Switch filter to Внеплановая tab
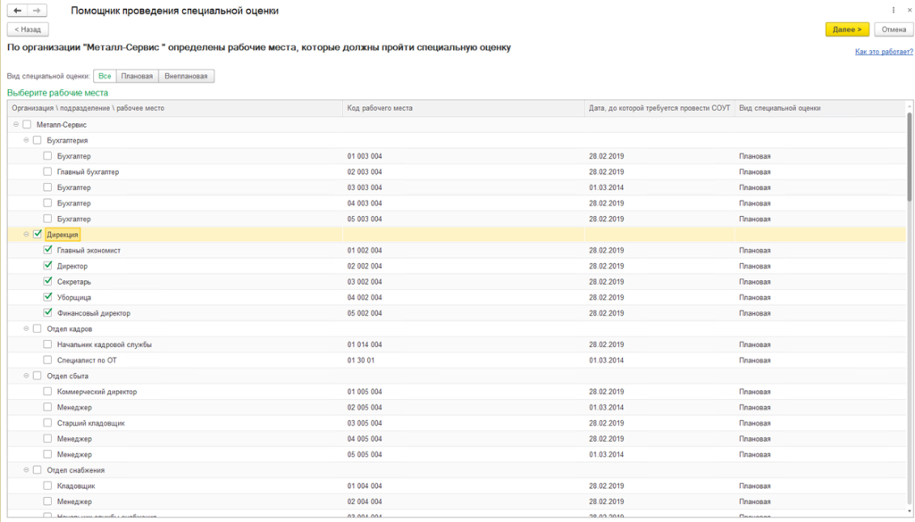 186,76
